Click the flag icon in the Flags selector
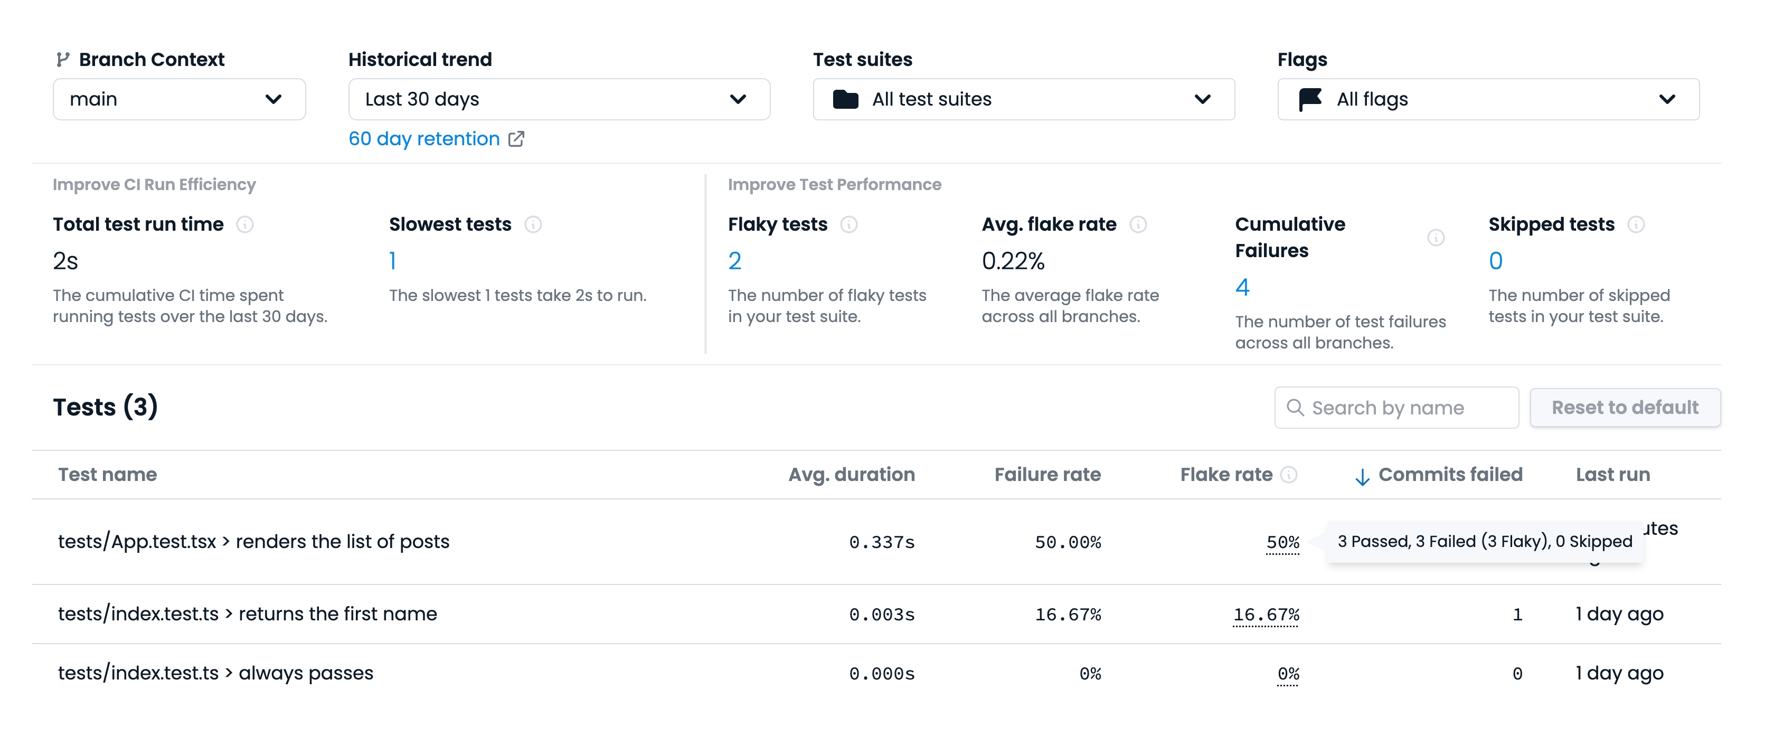Screen dimensions: 1774x755 1310,99
